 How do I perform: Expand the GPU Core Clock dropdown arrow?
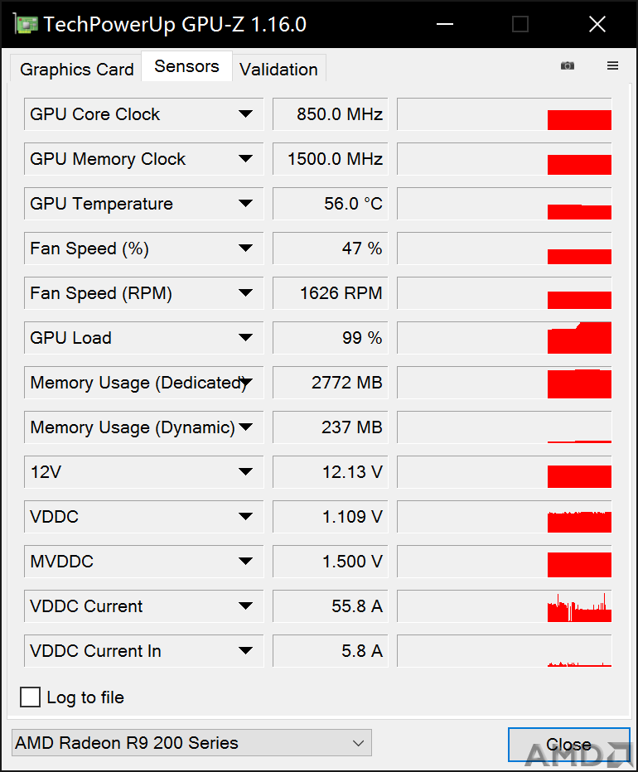[x=245, y=114]
